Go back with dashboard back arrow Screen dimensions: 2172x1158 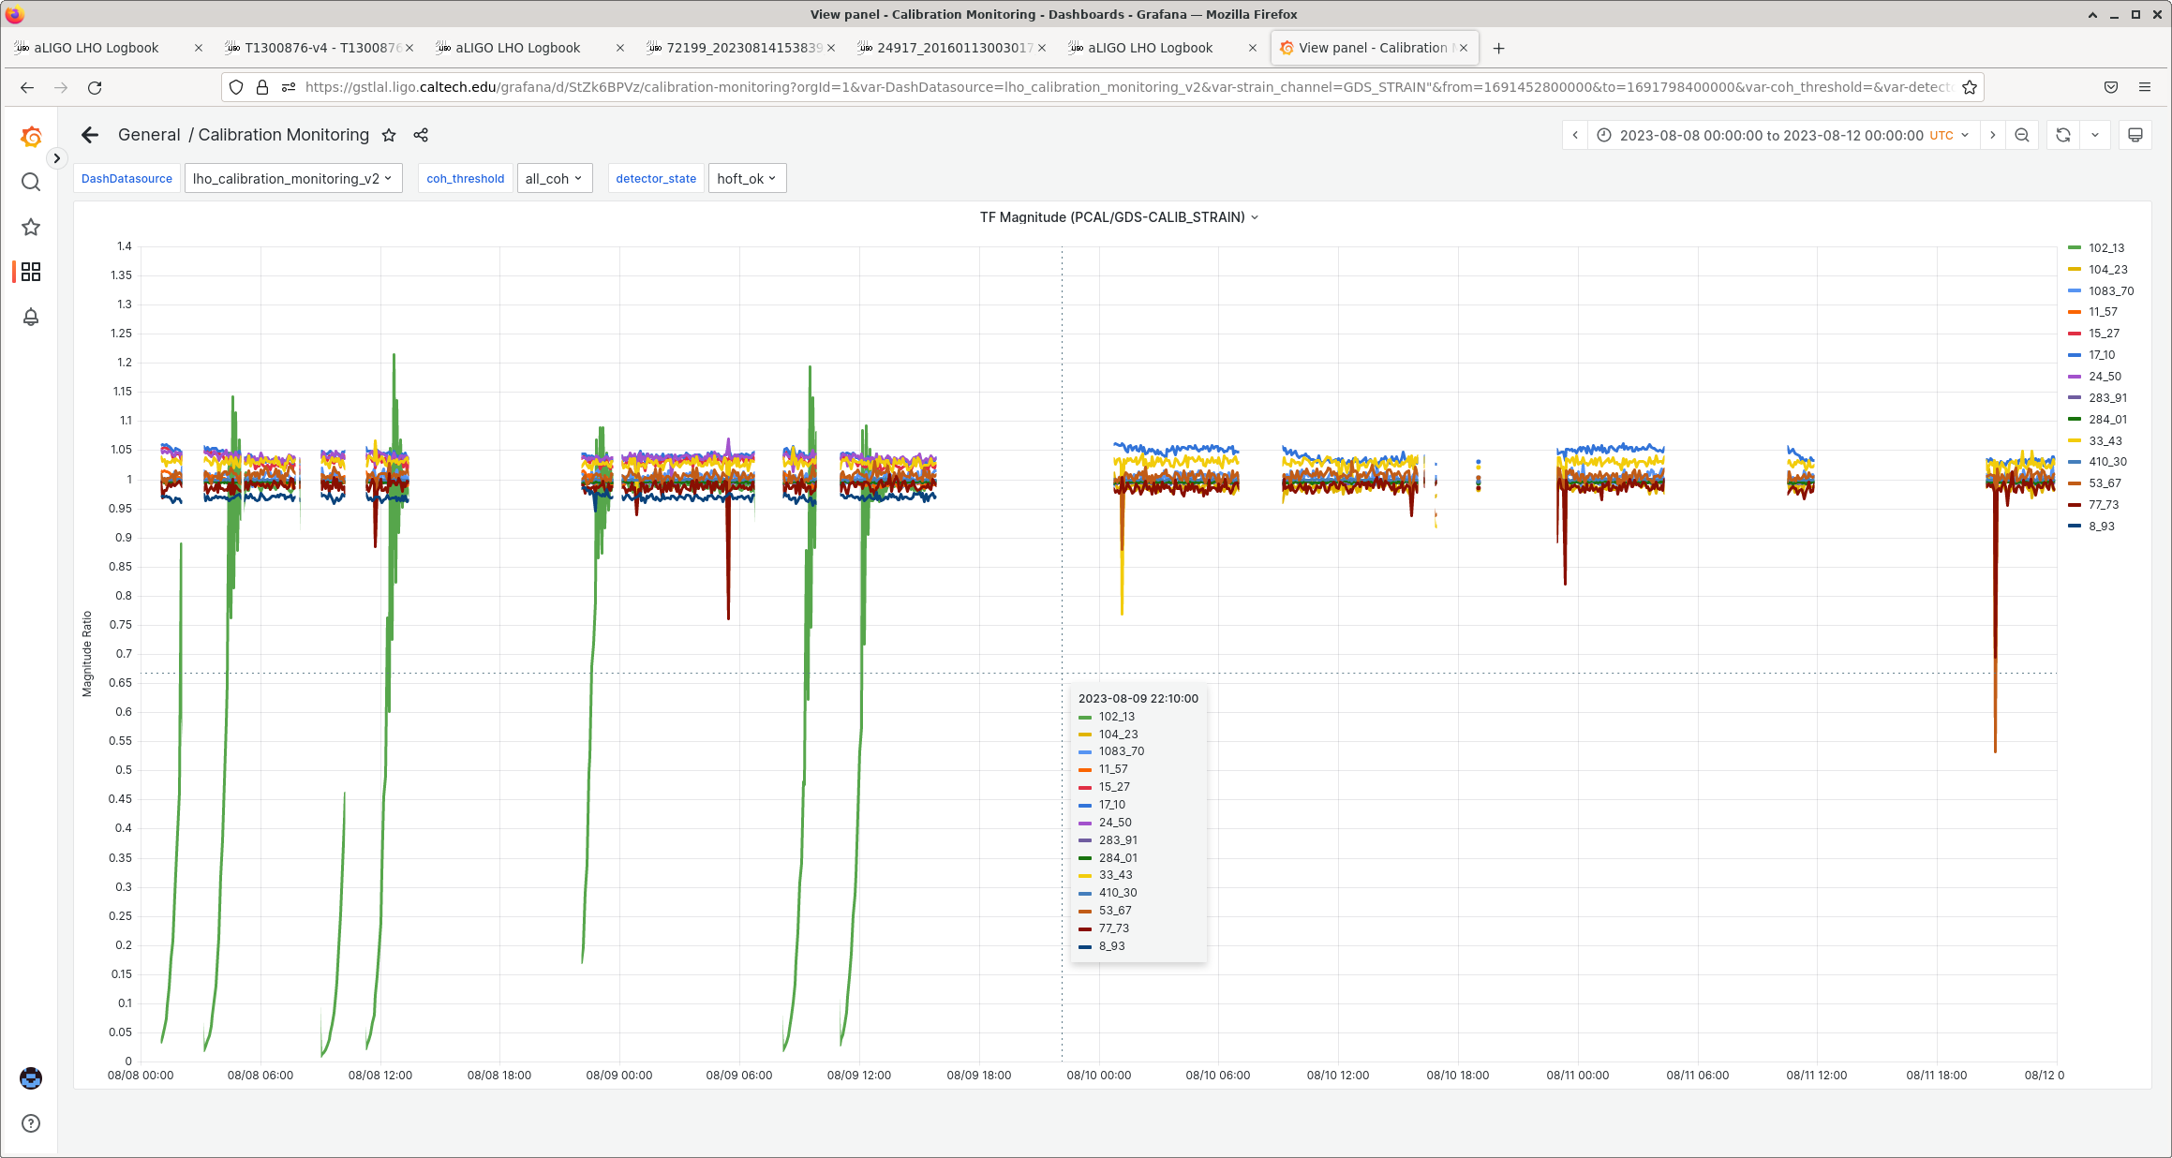[90, 135]
